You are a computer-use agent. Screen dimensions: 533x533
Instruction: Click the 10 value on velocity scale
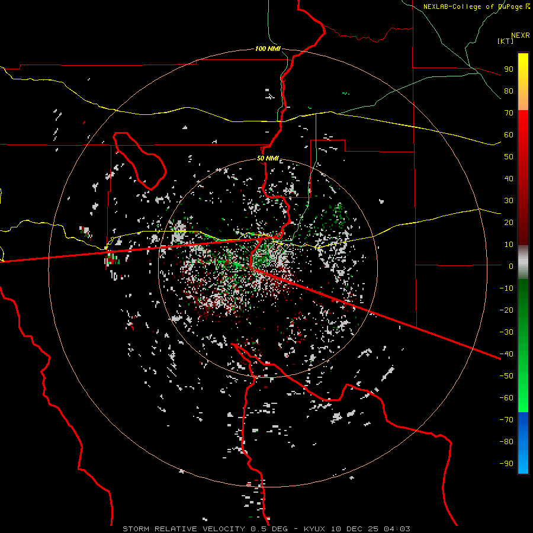click(509, 245)
